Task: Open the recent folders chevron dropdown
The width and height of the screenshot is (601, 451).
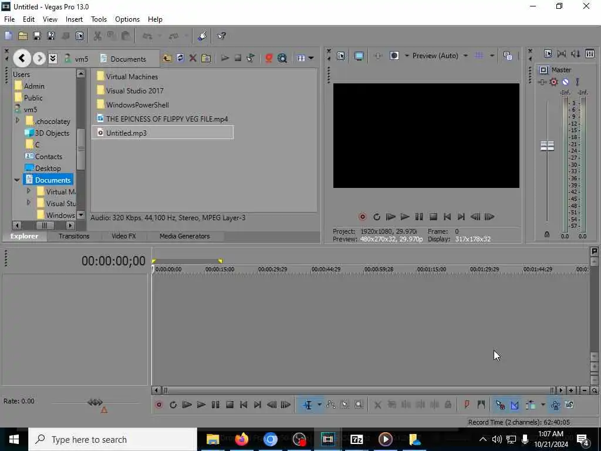Action: click(53, 58)
